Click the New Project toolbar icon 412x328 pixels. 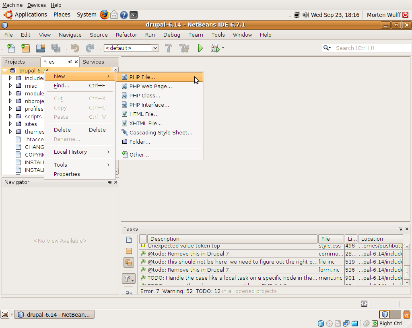25,48
